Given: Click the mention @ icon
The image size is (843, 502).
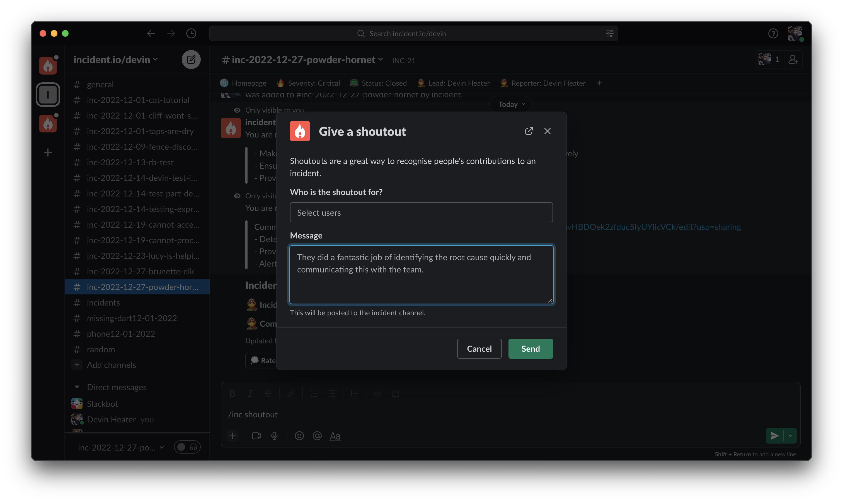Looking at the screenshot, I should point(317,436).
